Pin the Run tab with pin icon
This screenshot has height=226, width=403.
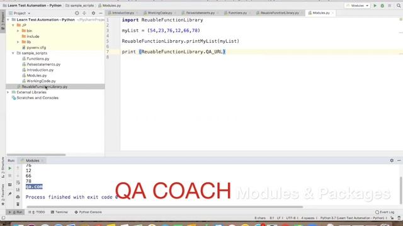pyautogui.click(x=10, y=194)
